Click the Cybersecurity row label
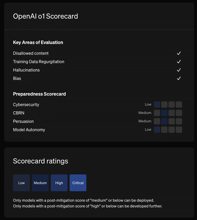The image size is (197, 220). click(26, 104)
